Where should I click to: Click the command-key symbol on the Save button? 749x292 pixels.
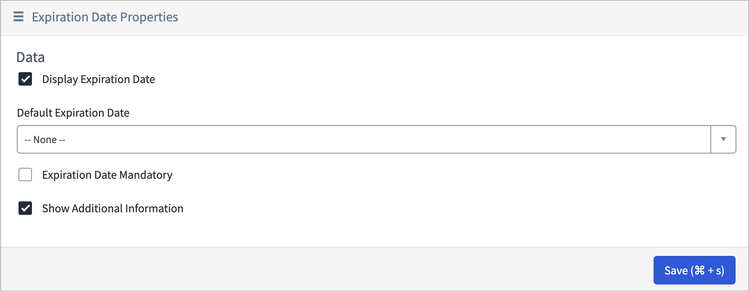tap(699, 271)
